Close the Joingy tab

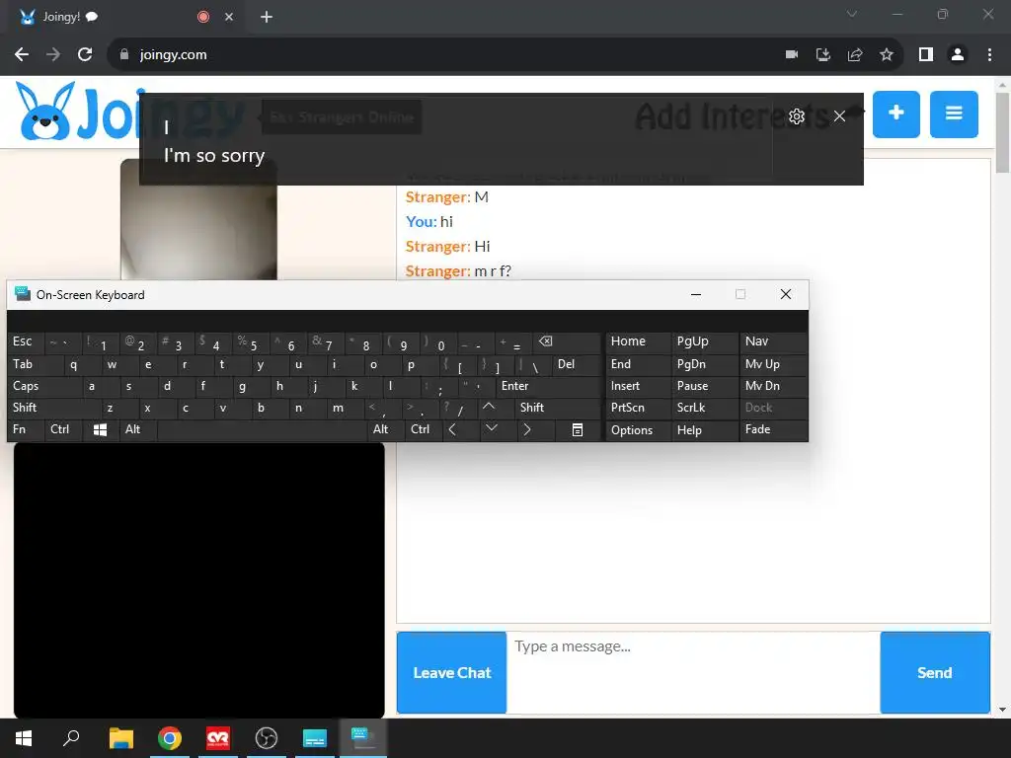[229, 17]
